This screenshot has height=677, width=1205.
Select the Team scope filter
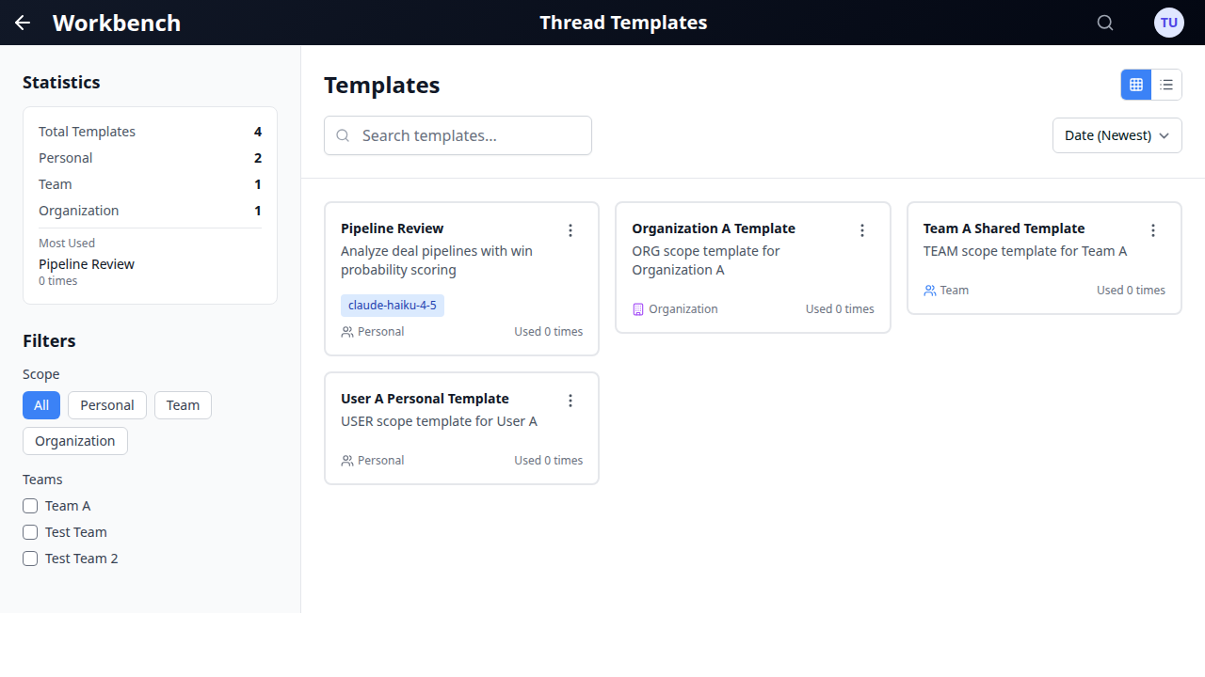tap(183, 404)
